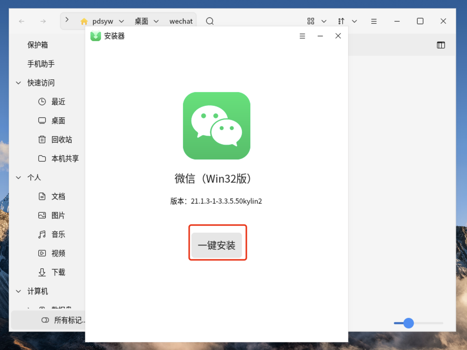The image size is (467, 350).
Task: Open 视频 in the sidebar
Action: [x=58, y=253]
